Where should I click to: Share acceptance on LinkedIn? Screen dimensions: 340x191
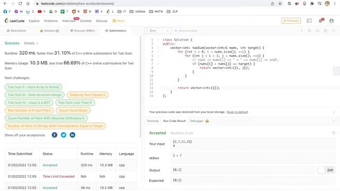(72, 135)
